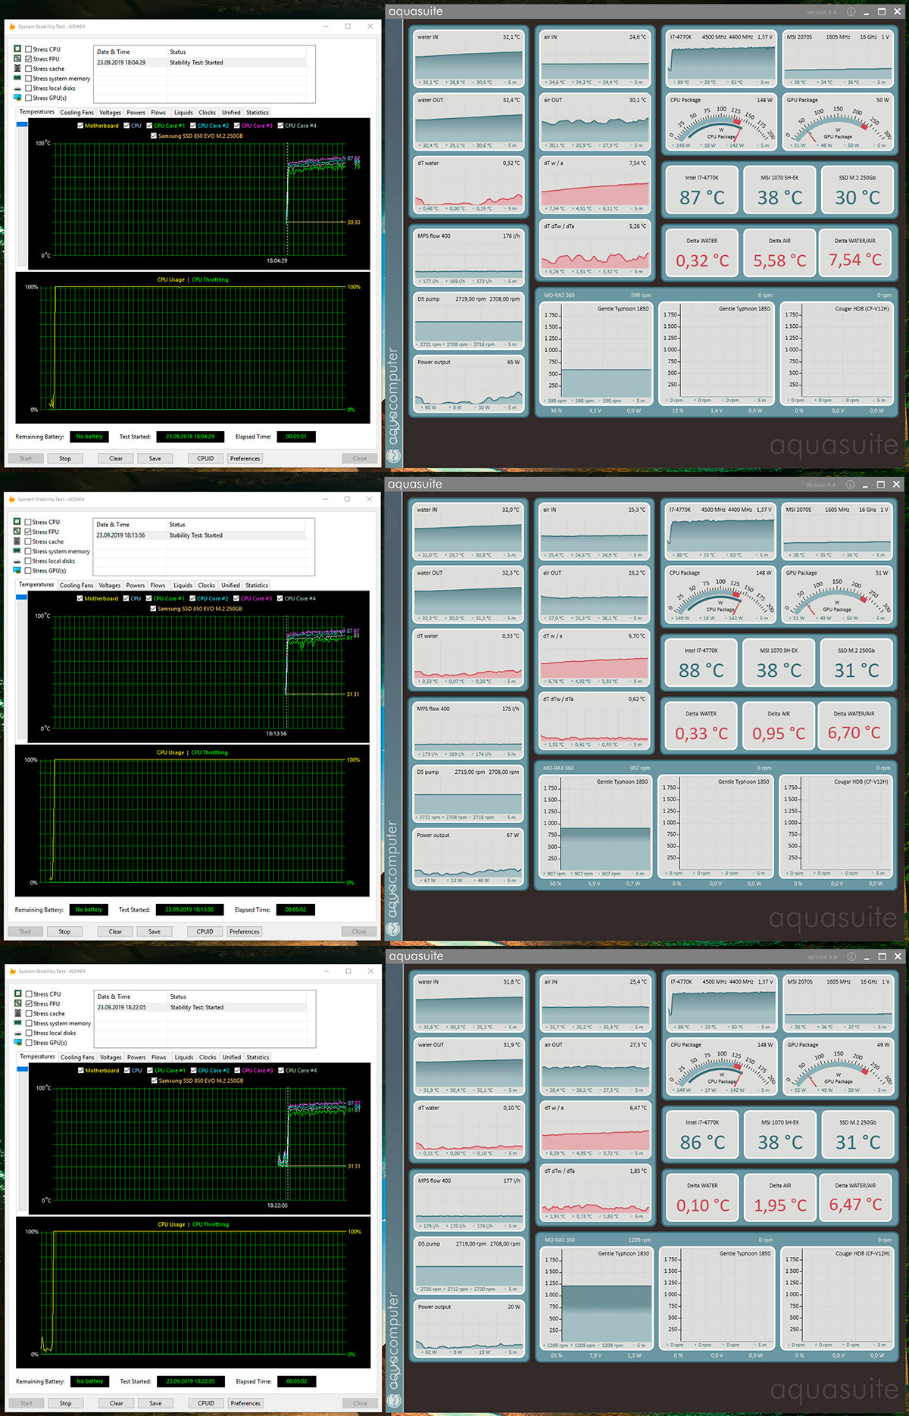Enable Stress cache checkbox in 18:22:05 window
Screen dimensions: 909x1416
coord(28,1013)
